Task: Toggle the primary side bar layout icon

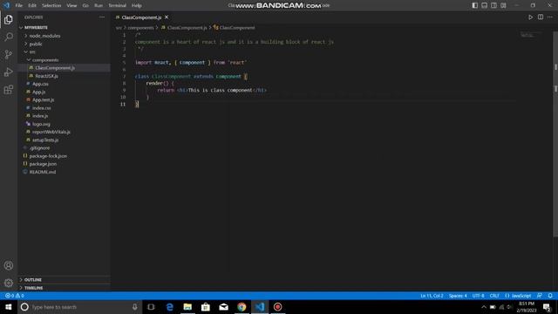Action: tap(474, 5)
